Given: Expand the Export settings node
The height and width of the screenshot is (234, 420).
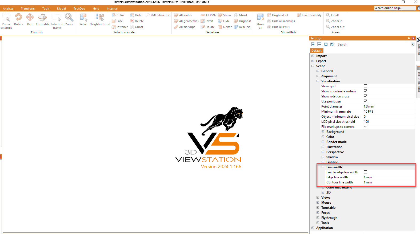Looking at the screenshot, I should [x=313, y=61].
